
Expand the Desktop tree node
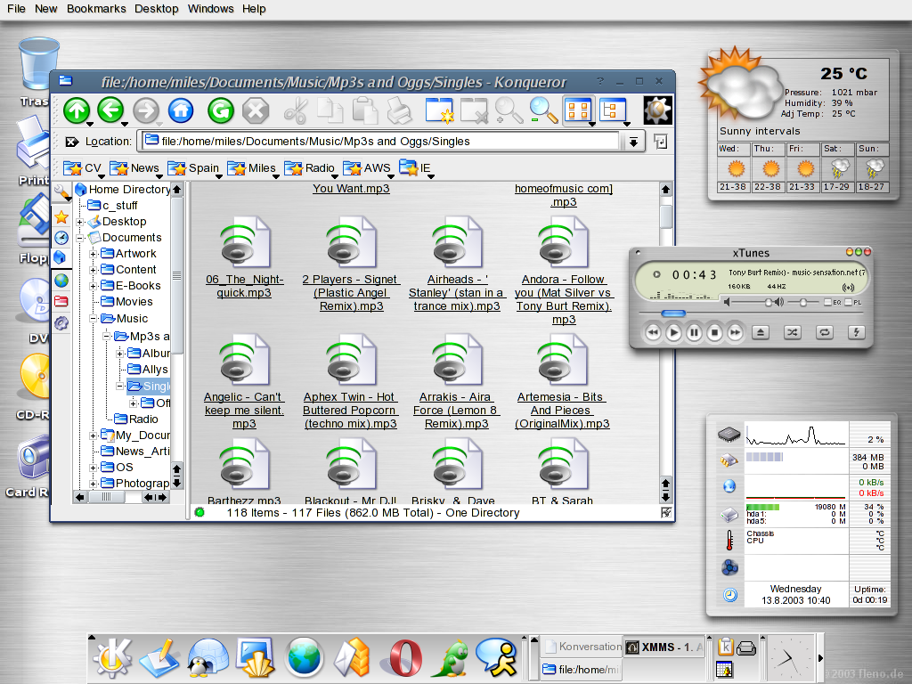80,222
